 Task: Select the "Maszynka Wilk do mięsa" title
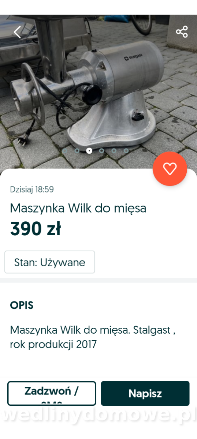click(78, 208)
